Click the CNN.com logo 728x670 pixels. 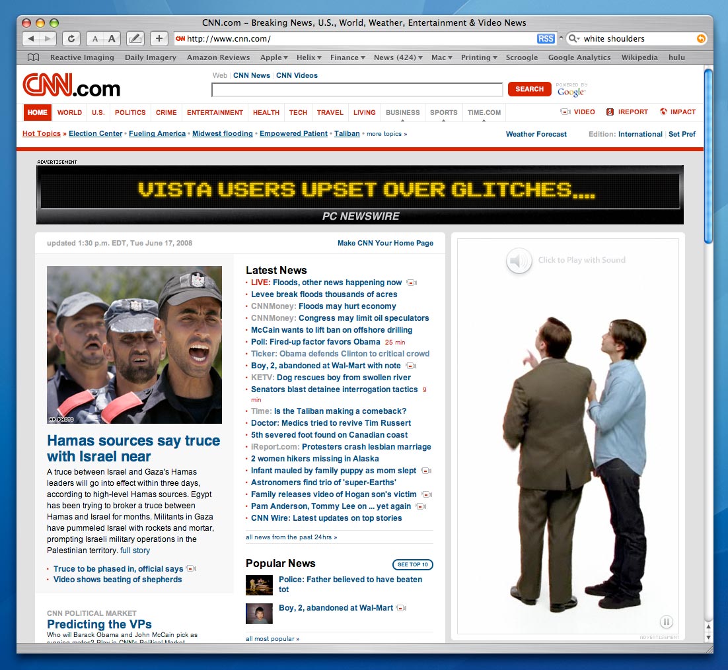pyautogui.click(x=71, y=85)
